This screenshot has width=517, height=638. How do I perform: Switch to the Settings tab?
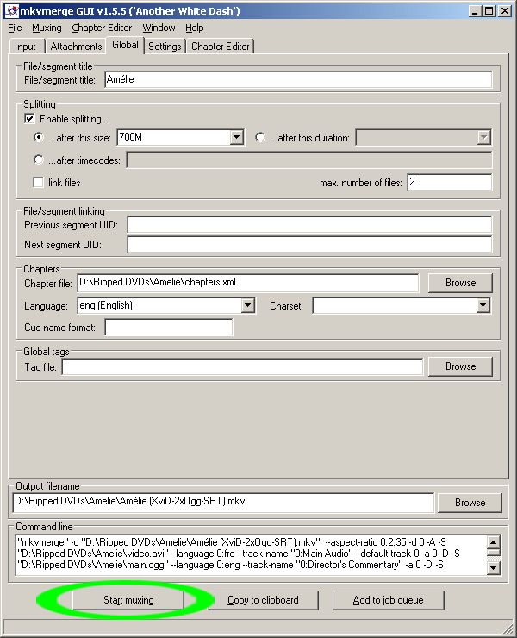click(165, 47)
